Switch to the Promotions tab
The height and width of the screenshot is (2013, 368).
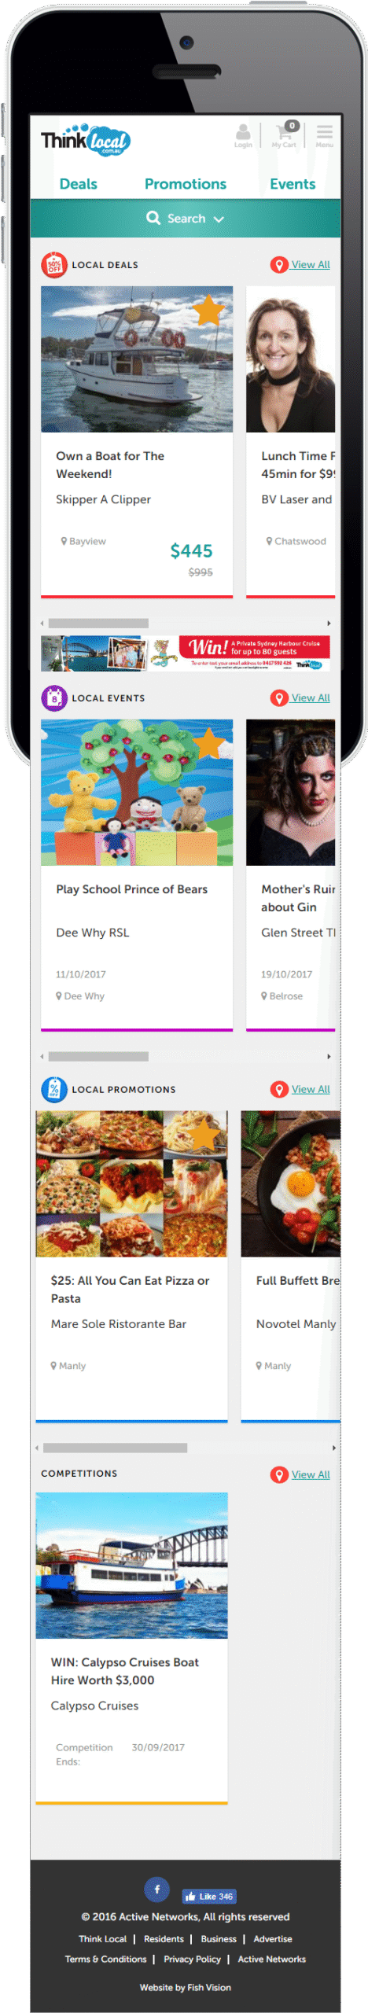click(186, 184)
